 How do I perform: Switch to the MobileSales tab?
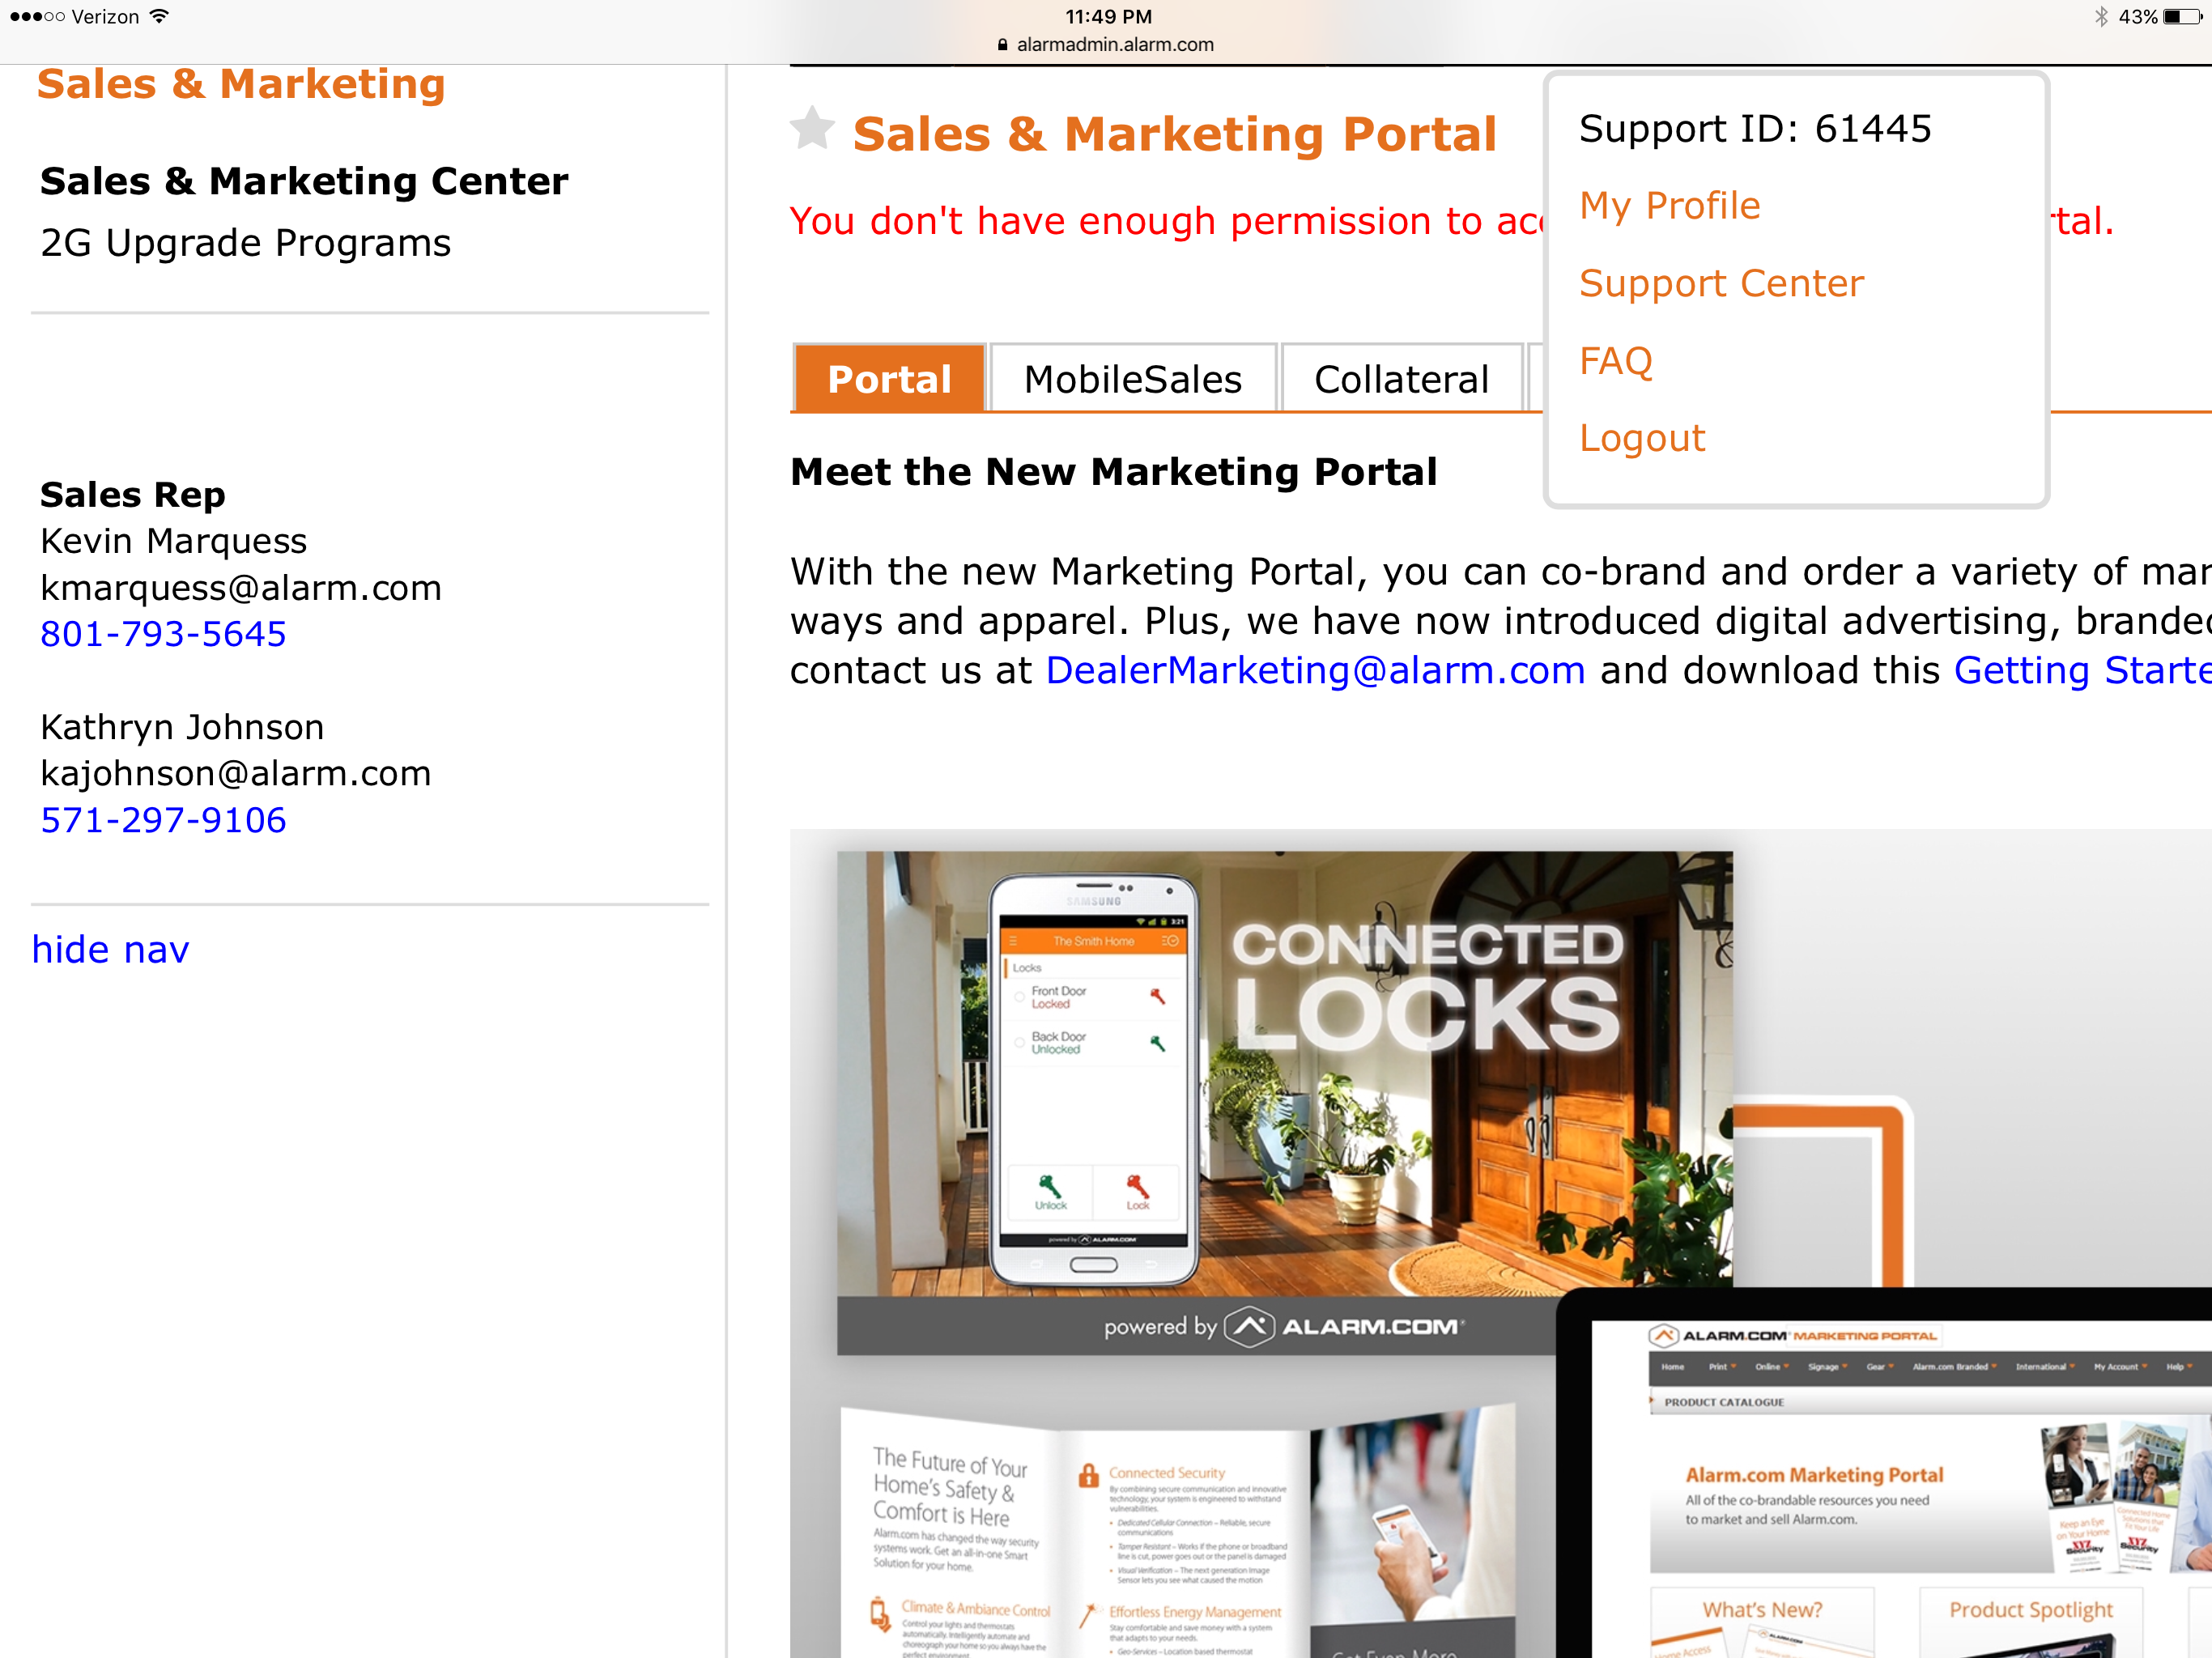point(1132,380)
